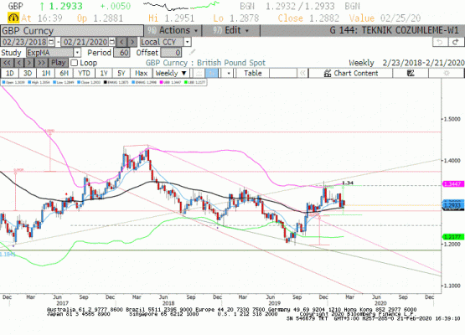
Task: Select the candlestick chart type icon
Action: coord(212,73)
